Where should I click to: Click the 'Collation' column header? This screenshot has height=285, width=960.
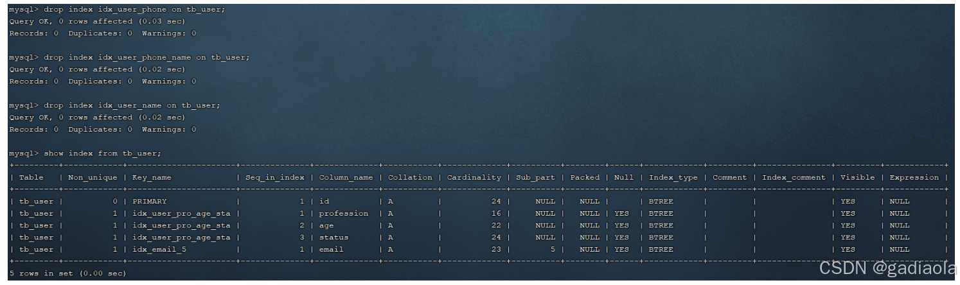410,177
